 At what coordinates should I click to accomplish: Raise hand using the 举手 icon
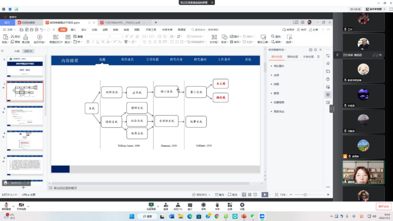[x=217, y=205]
